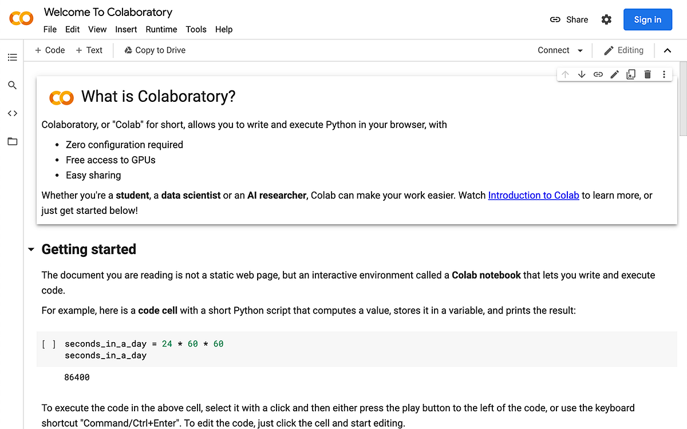Open more cell actions with three-dot icon
This screenshot has height=429, width=687.
point(664,74)
